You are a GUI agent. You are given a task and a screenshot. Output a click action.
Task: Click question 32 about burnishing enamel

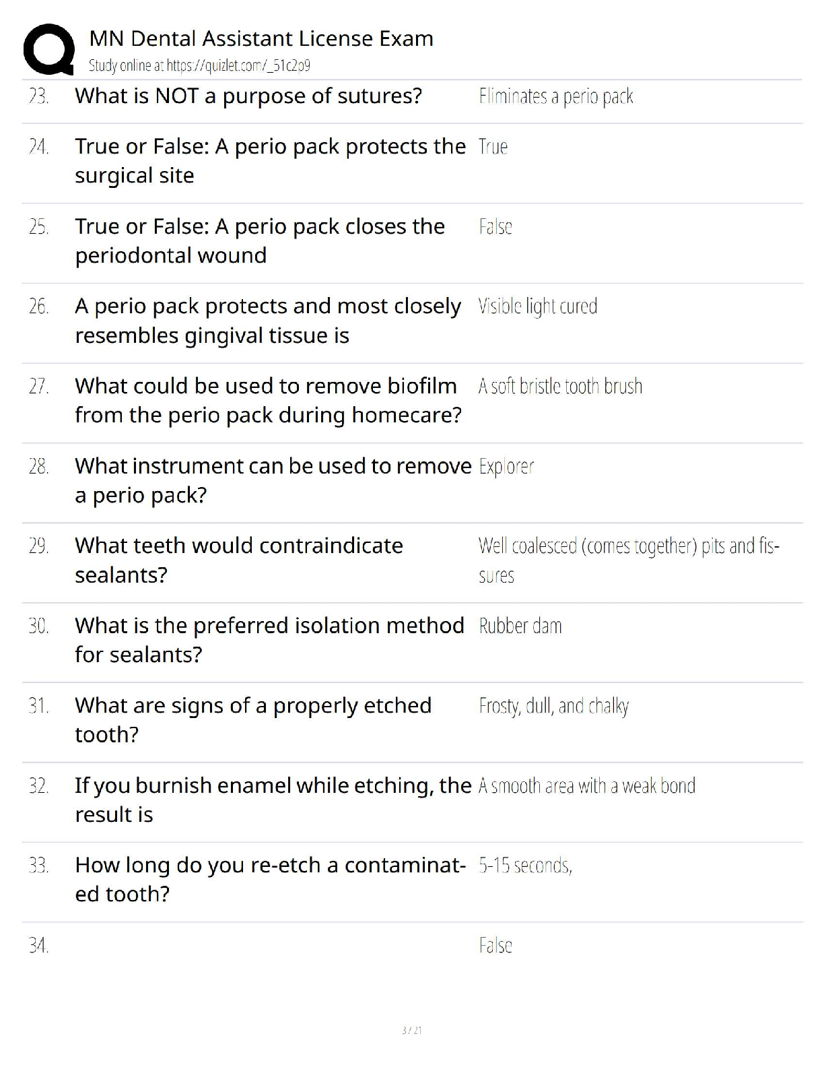point(273,800)
